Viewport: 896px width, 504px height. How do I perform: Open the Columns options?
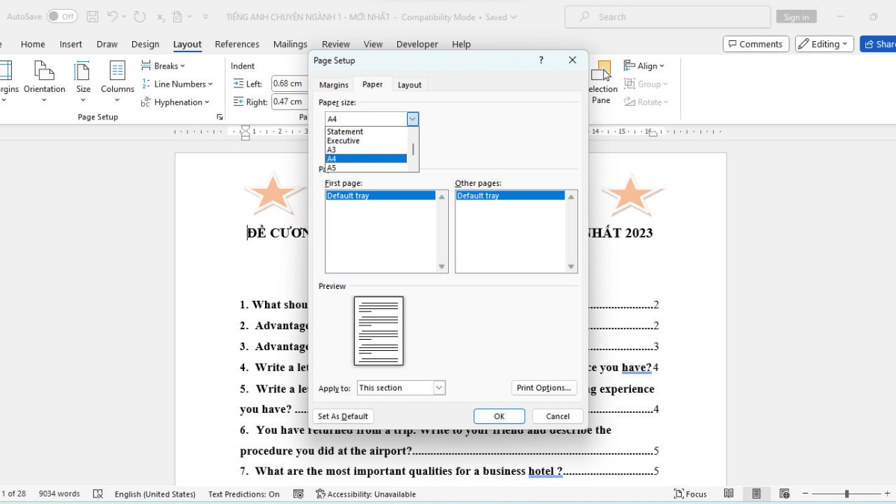tap(116, 82)
